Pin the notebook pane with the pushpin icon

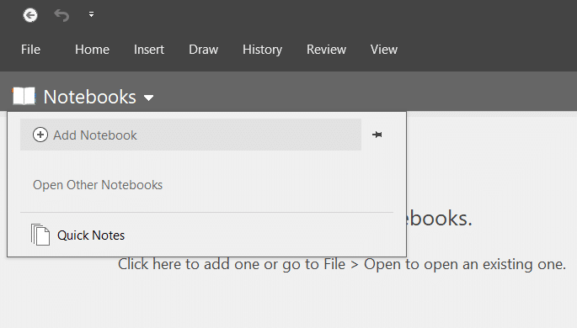377,135
